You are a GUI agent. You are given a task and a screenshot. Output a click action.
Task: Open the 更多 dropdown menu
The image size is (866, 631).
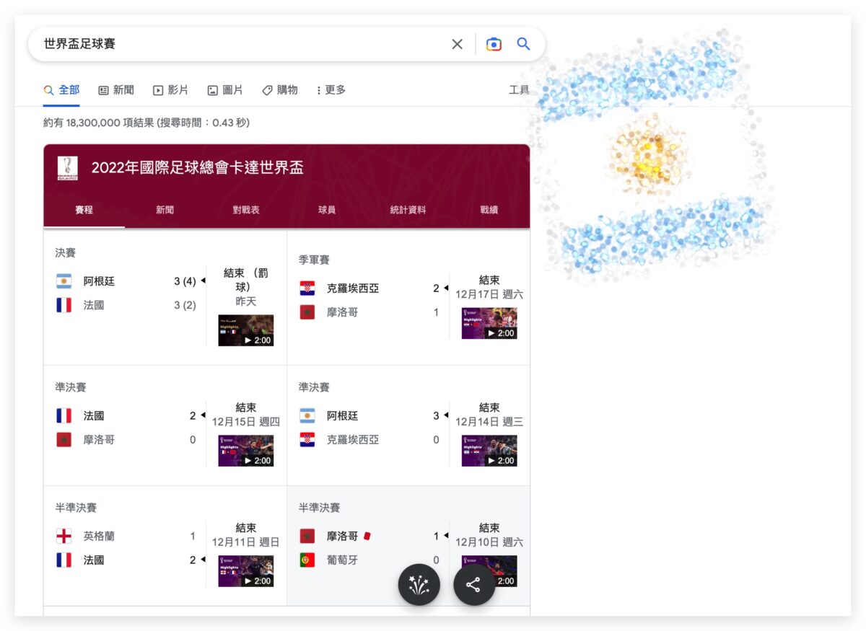click(x=331, y=90)
